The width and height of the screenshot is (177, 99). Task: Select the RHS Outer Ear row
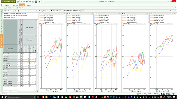(11, 65)
